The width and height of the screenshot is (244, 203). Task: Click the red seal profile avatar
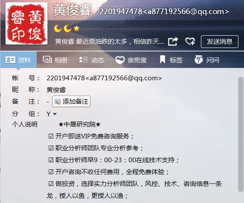[x=26, y=23]
